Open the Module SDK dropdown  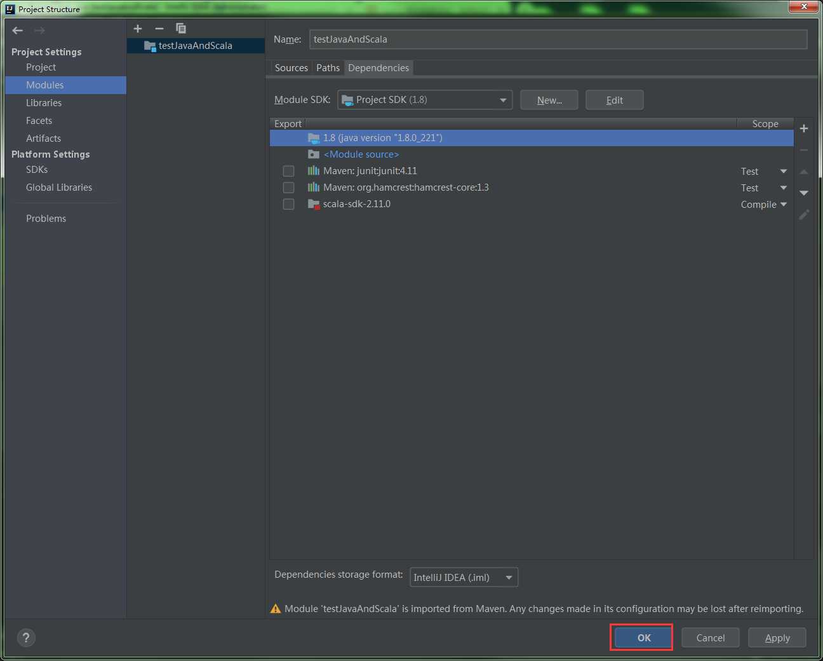[425, 100]
